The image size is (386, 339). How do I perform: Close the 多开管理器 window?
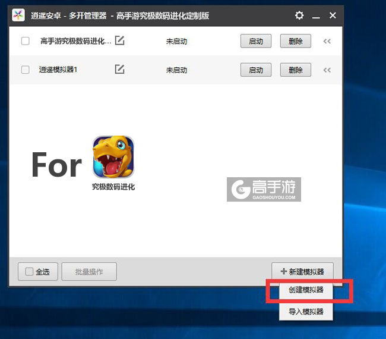pos(333,15)
